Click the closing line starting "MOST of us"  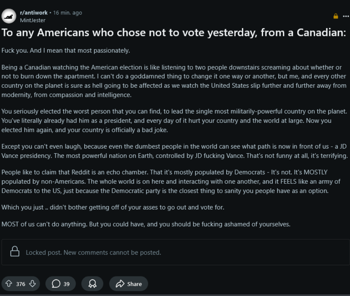tap(146, 224)
